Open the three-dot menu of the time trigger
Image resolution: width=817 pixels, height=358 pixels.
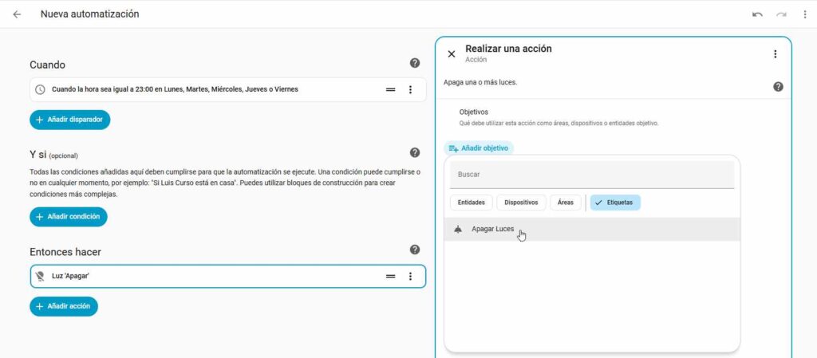click(x=410, y=89)
